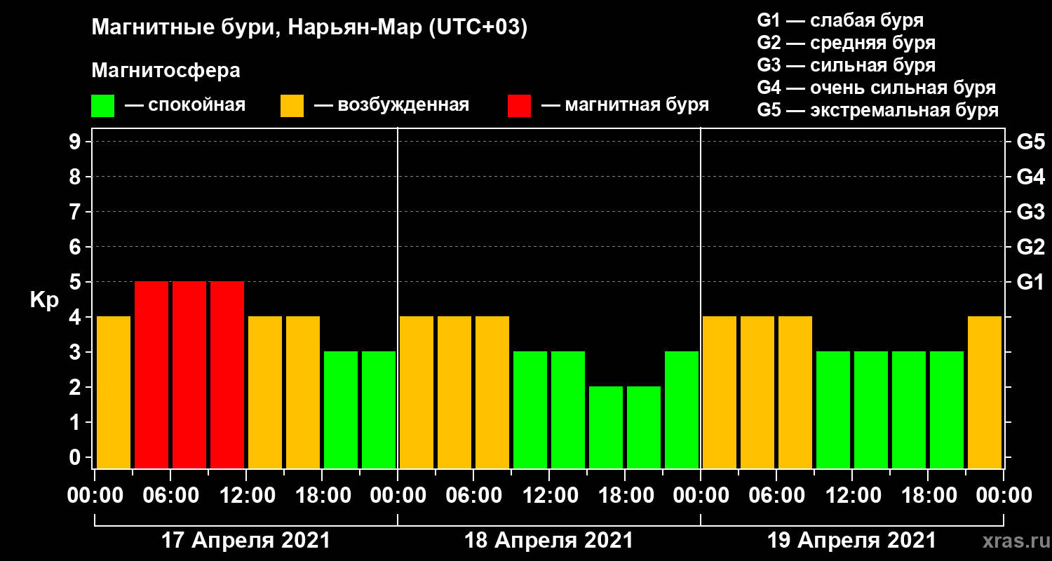The width and height of the screenshot is (1052, 561).
Task: Click the first red bar on 17 April
Action: click(151, 375)
